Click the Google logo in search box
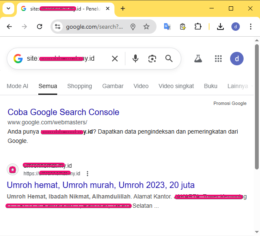 pyautogui.click(x=18, y=59)
